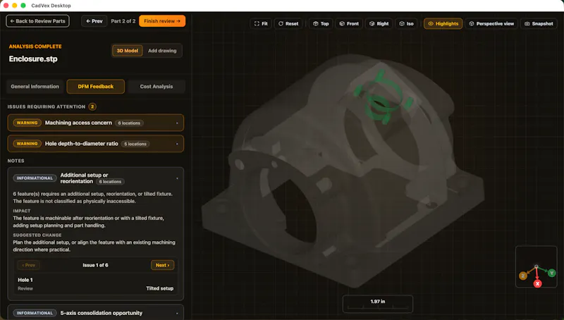Expand Hole depth-to-diameter ratio warning
Viewport: 564px width, 320px height.
coord(96,144)
